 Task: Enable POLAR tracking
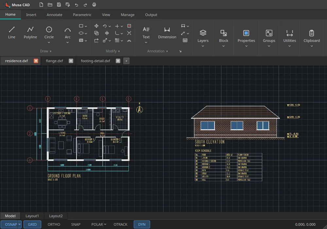(x=97, y=224)
